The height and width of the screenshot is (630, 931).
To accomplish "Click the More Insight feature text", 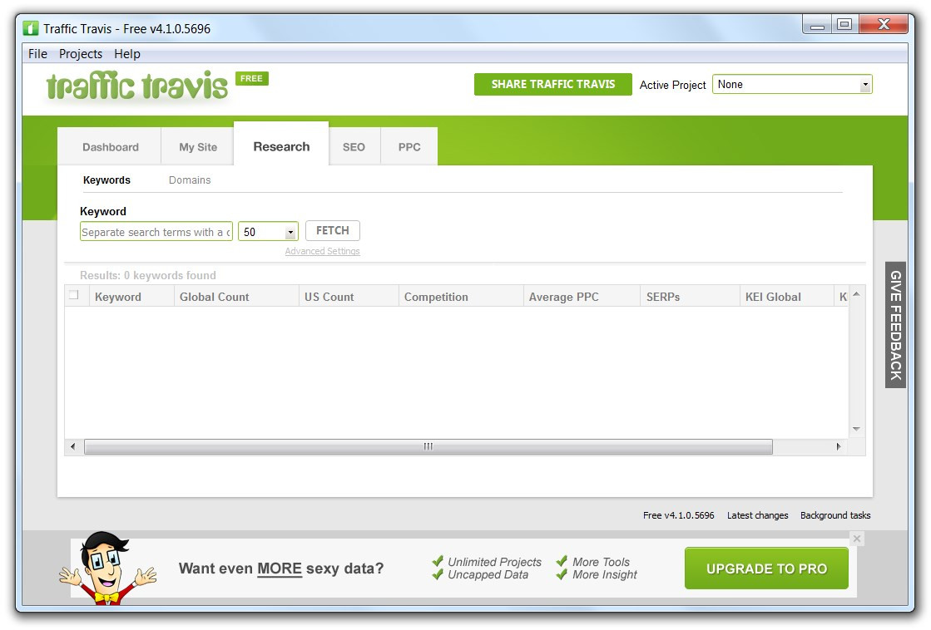I will tap(604, 575).
